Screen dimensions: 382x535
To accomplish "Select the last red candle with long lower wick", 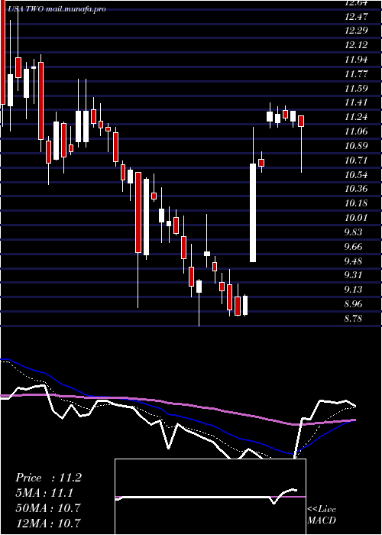I will pos(301,121).
